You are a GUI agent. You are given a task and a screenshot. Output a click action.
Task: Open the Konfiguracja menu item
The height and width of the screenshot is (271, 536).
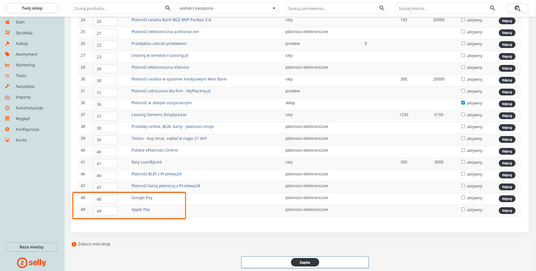coord(27,129)
